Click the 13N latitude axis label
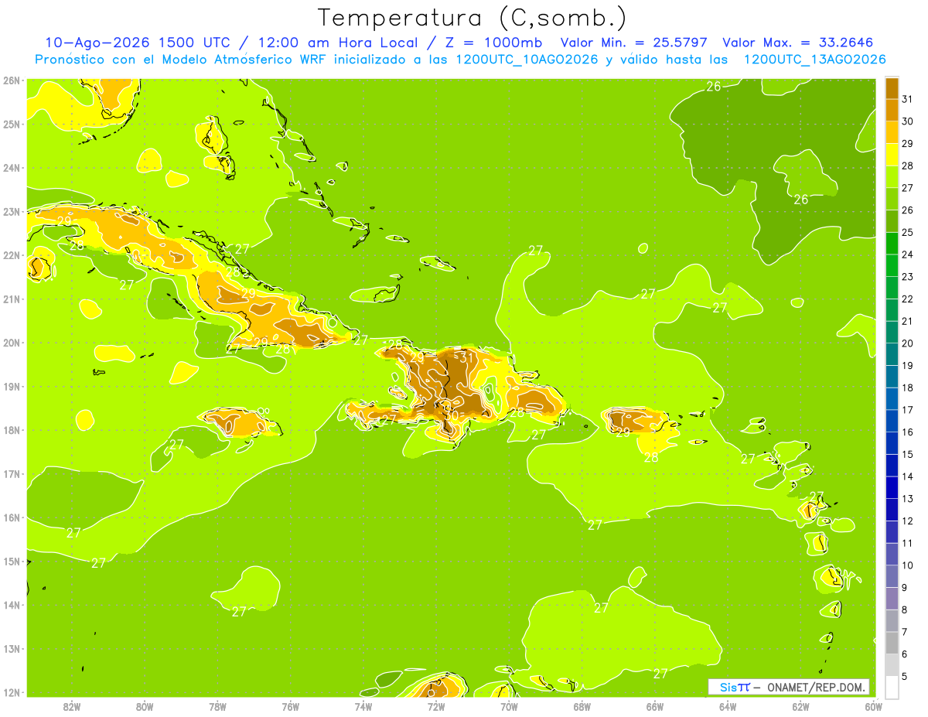The image size is (928, 717). click(x=12, y=648)
